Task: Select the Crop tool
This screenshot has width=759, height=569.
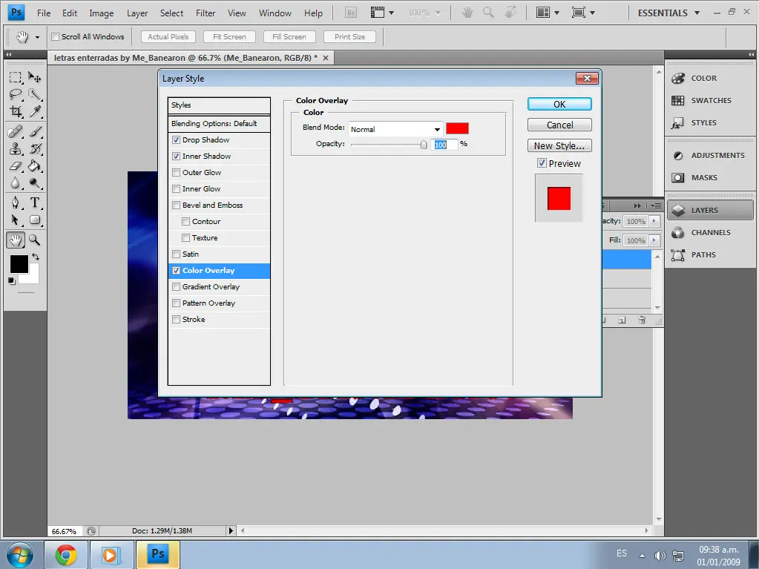Action: click(x=16, y=112)
